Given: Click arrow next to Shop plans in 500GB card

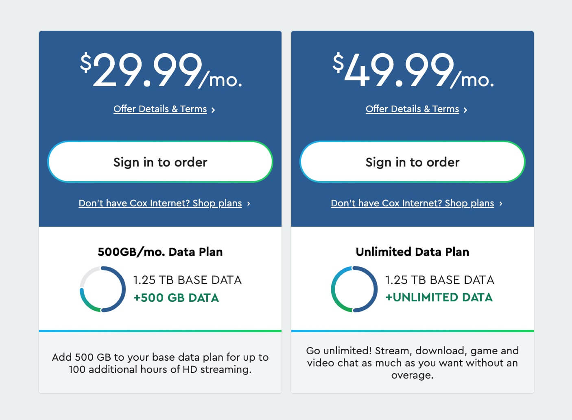Looking at the screenshot, I should [x=249, y=203].
